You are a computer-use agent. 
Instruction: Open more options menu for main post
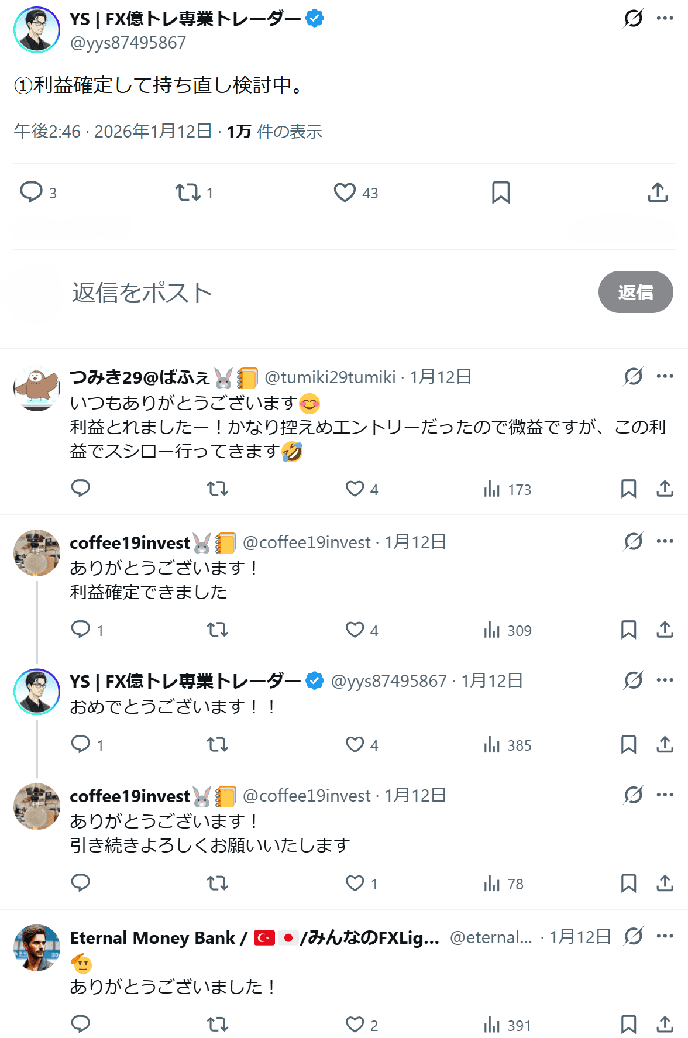(x=665, y=19)
